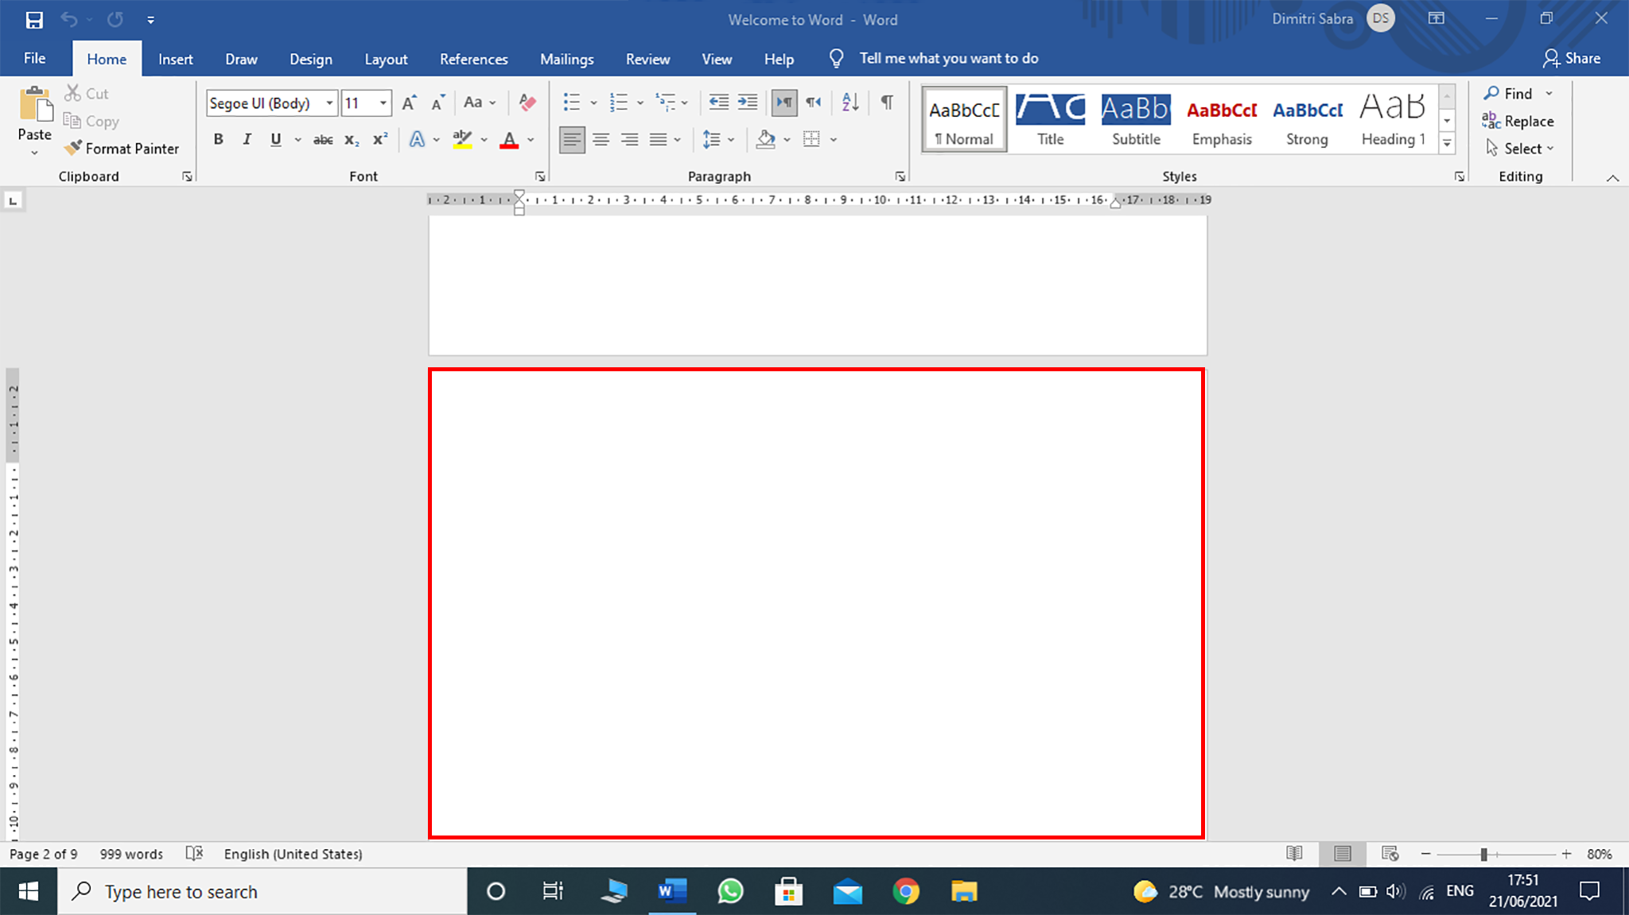Toggle Web Layout view in status bar
The height and width of the screenshot is (915, 1629).
(1390, 853)
